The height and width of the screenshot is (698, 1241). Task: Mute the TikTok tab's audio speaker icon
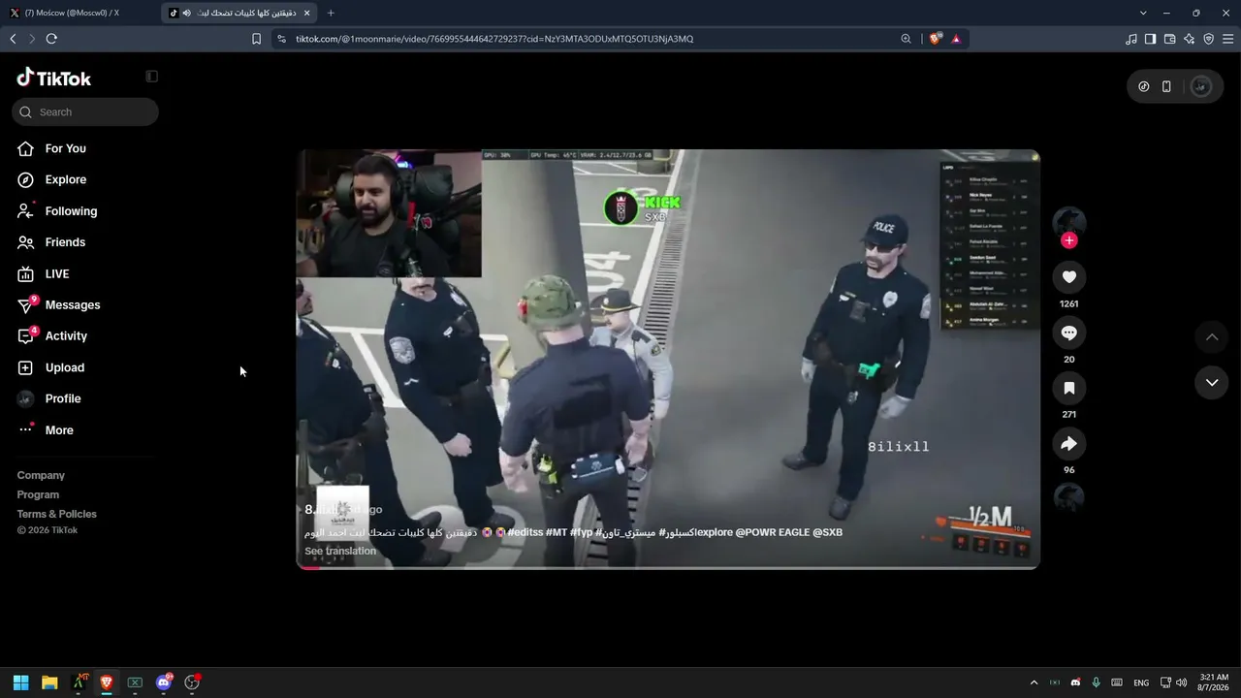click(186, 13)
